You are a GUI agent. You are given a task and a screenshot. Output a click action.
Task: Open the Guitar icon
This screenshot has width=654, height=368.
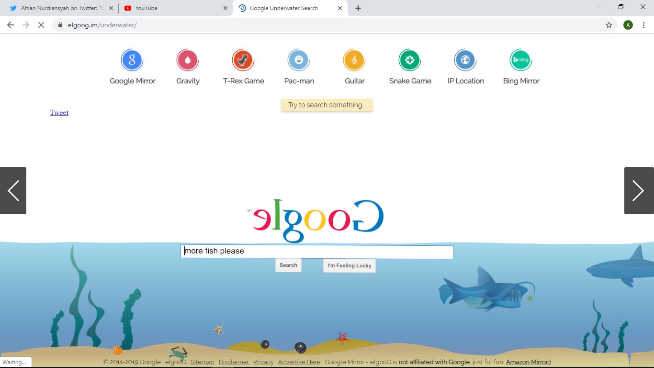point(354,60)
